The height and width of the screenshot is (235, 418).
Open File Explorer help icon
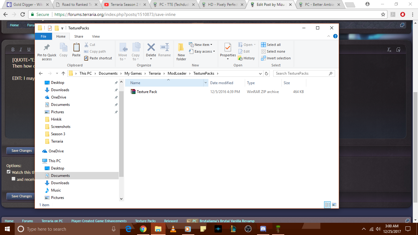335,36
